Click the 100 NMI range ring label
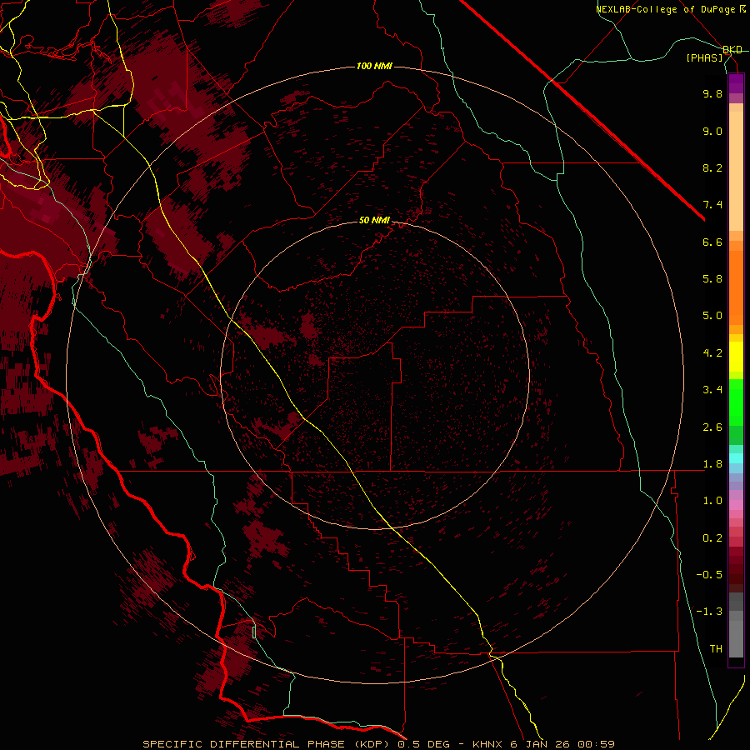 point(374,66)
